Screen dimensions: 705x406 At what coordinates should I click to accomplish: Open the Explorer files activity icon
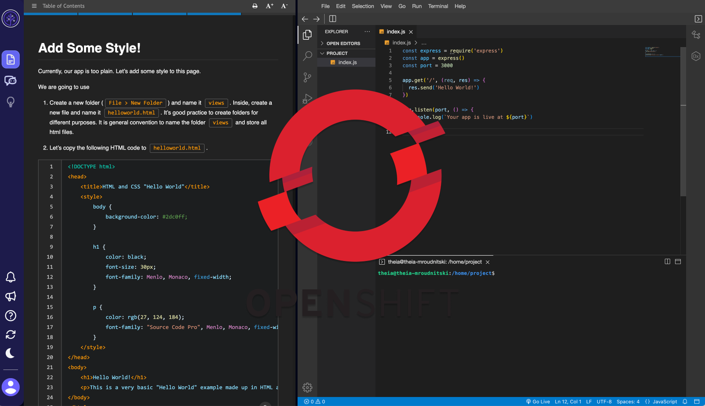pos(307,35)
